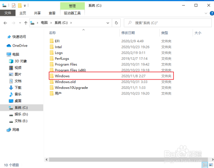Select the Intel folder icon

(51, 47)
